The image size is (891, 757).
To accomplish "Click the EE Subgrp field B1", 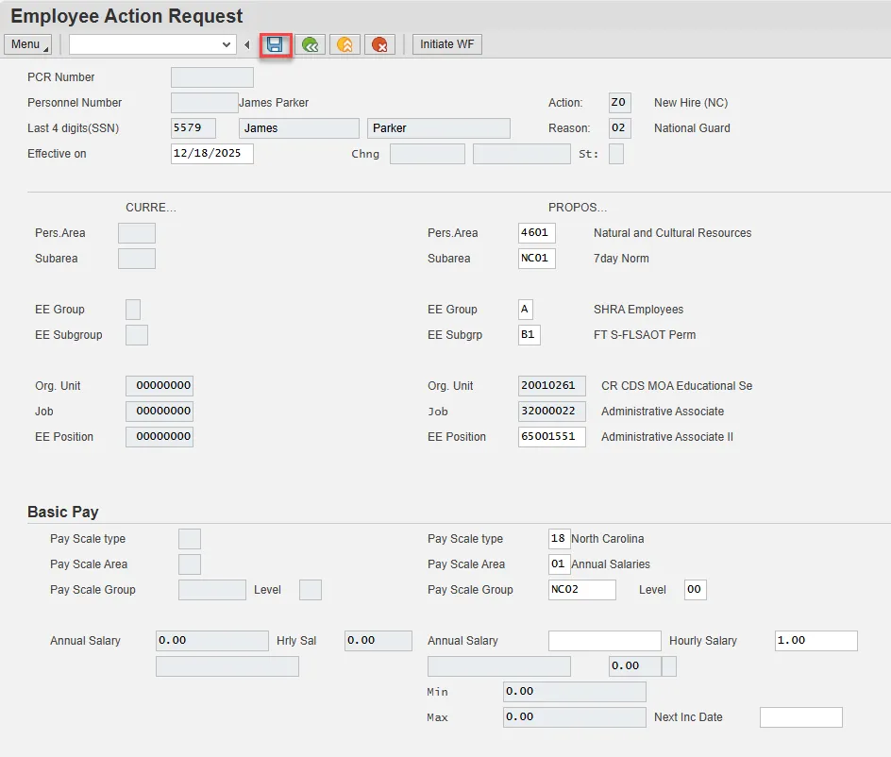I will click(x=529, y=335).
